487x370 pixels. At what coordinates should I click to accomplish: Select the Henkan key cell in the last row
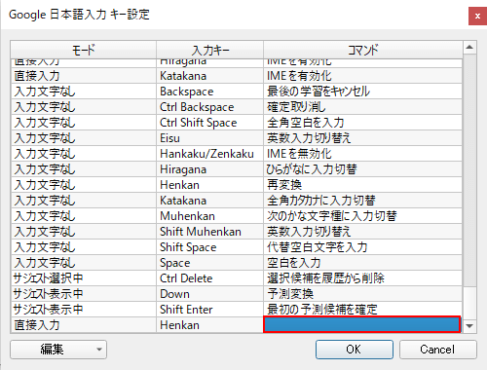tap(209, 325)
